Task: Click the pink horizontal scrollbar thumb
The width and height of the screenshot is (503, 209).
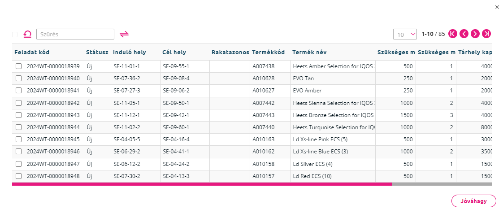Action: pos(202,184)
